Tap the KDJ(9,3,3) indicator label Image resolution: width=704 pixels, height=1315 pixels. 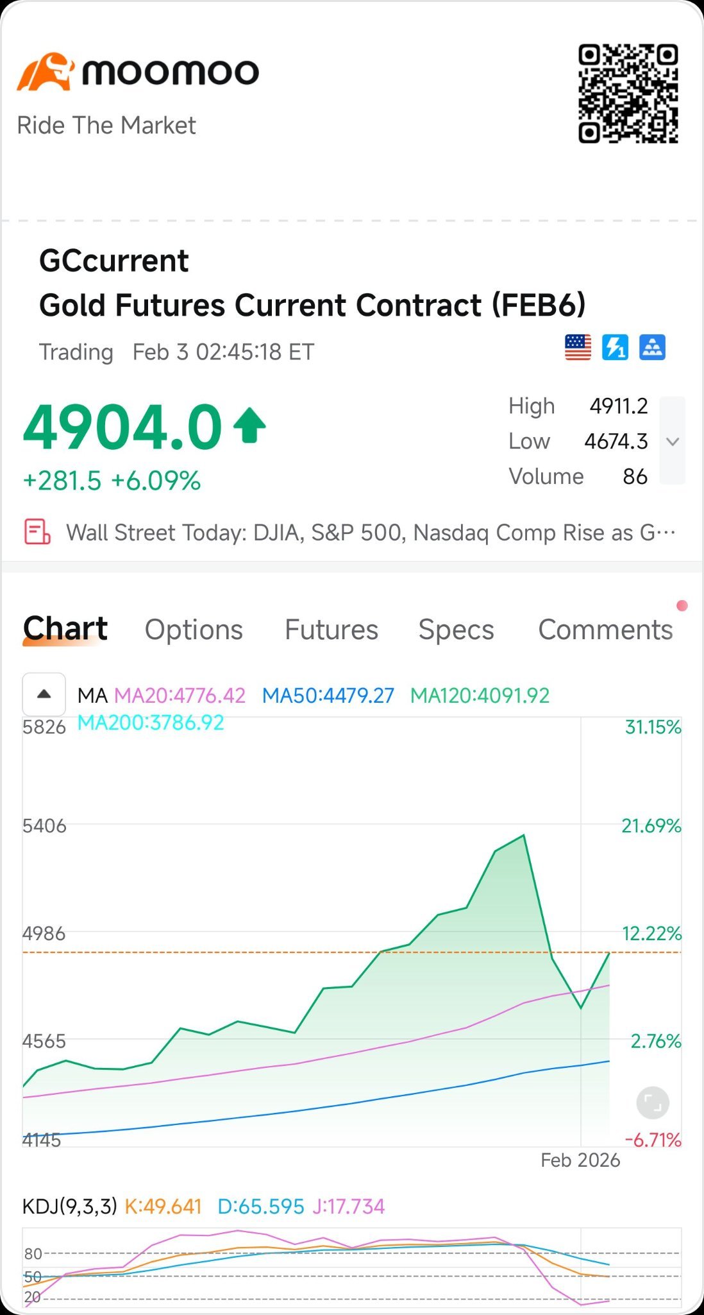click(x=69, y=1207)
